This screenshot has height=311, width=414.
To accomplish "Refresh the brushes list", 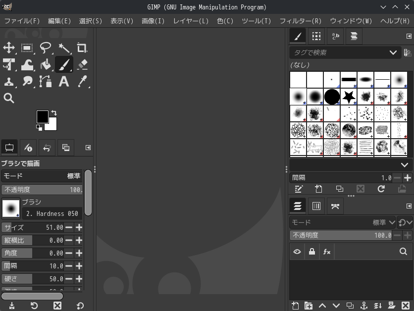I will [x=381, y=189].
